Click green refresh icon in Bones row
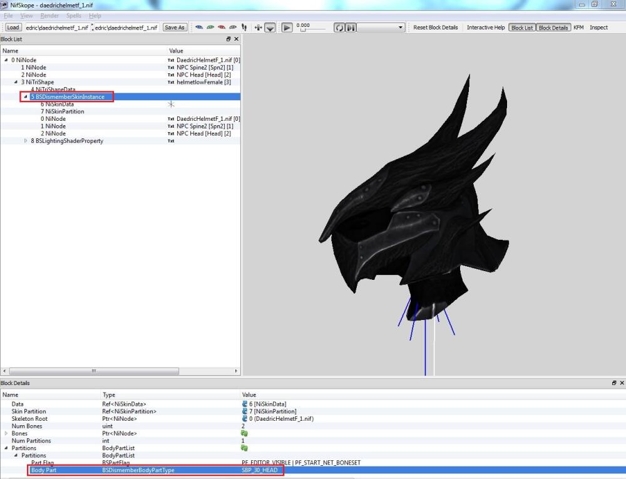Viewport: 626px width, 479px height. 244,433
